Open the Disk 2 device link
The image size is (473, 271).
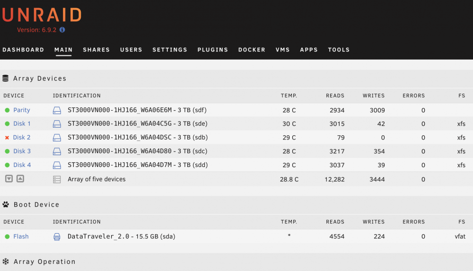pyautogui.click(x=22, y=138)
